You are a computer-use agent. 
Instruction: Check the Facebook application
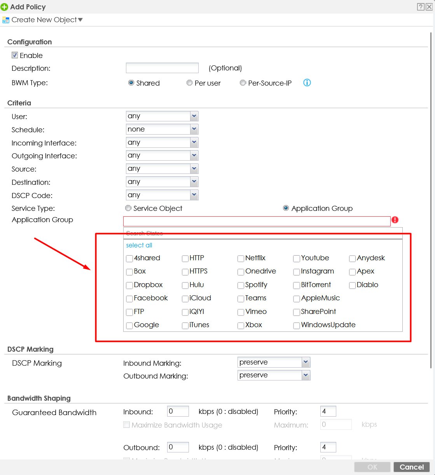click(x=129, y=299)
